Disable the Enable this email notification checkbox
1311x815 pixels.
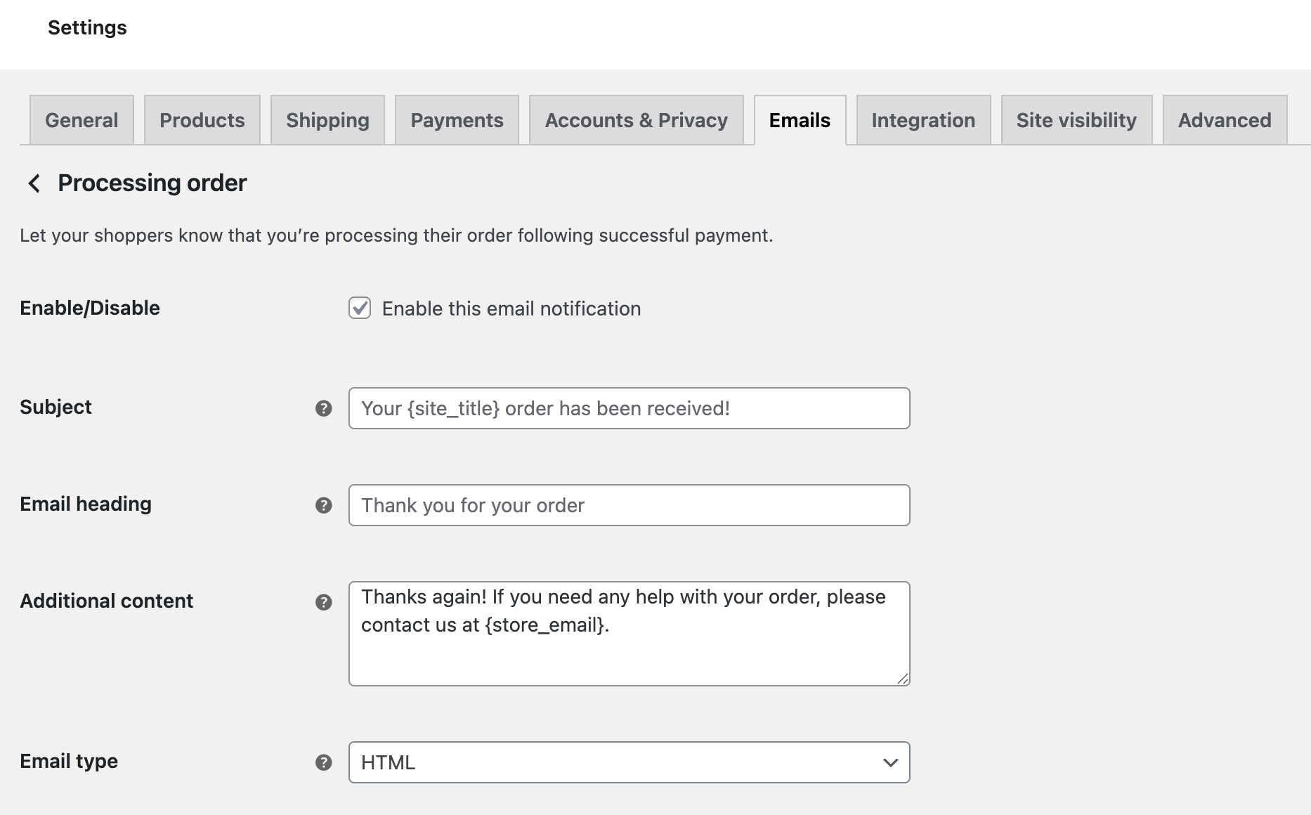[360, 308]
